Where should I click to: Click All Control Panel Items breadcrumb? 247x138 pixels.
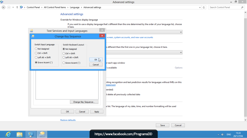[55, 7]
